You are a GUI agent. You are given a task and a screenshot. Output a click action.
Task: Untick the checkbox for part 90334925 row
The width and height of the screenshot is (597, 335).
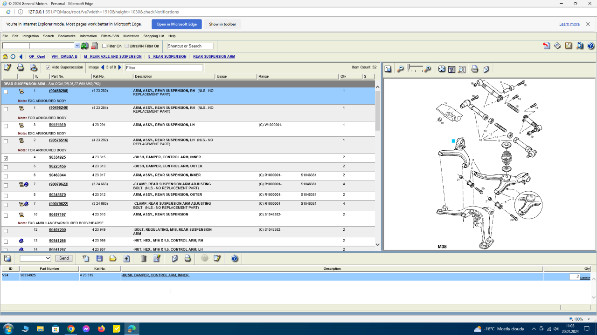click(6, 159)
